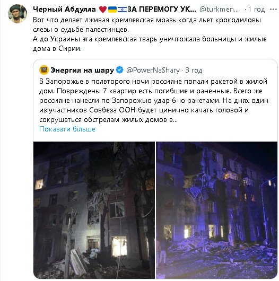This screenshot has height=281, width=279.
Task: Open the 3 год quoted tweet timestamp
Action: pos(194,70)
